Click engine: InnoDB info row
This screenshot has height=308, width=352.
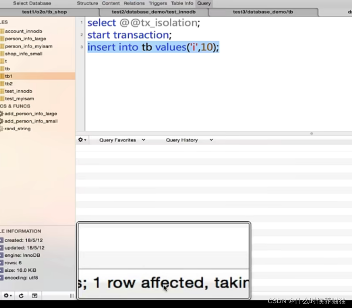coord(22,255)
